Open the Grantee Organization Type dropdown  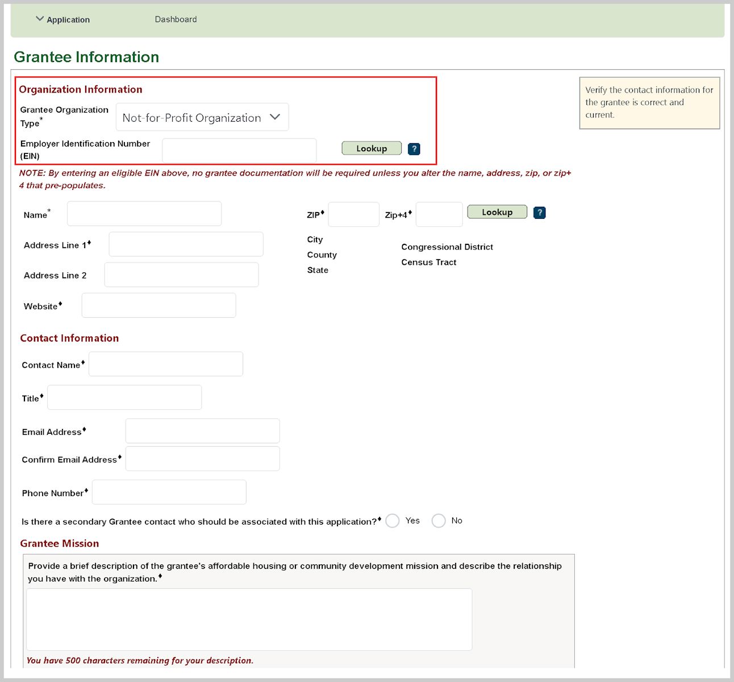[x=202, y=118]
